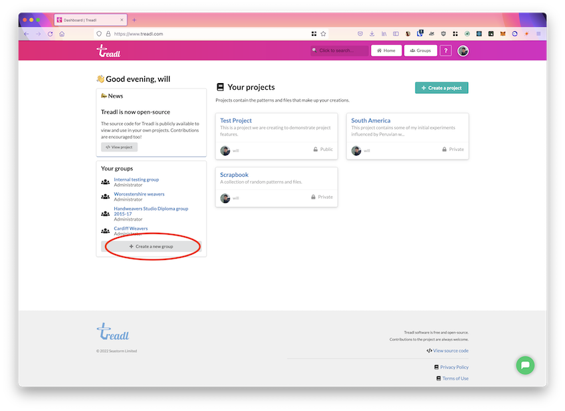
Task: Open Groups in the navigation bar
Action: point(421,51)
